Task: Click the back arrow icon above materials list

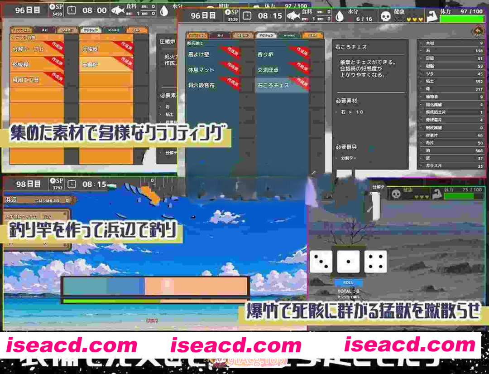Action: [478, 31]
